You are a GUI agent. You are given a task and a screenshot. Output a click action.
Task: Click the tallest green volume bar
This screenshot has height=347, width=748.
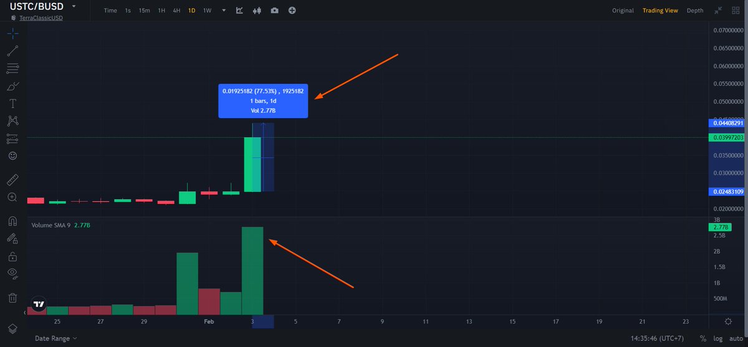(252, 270)
